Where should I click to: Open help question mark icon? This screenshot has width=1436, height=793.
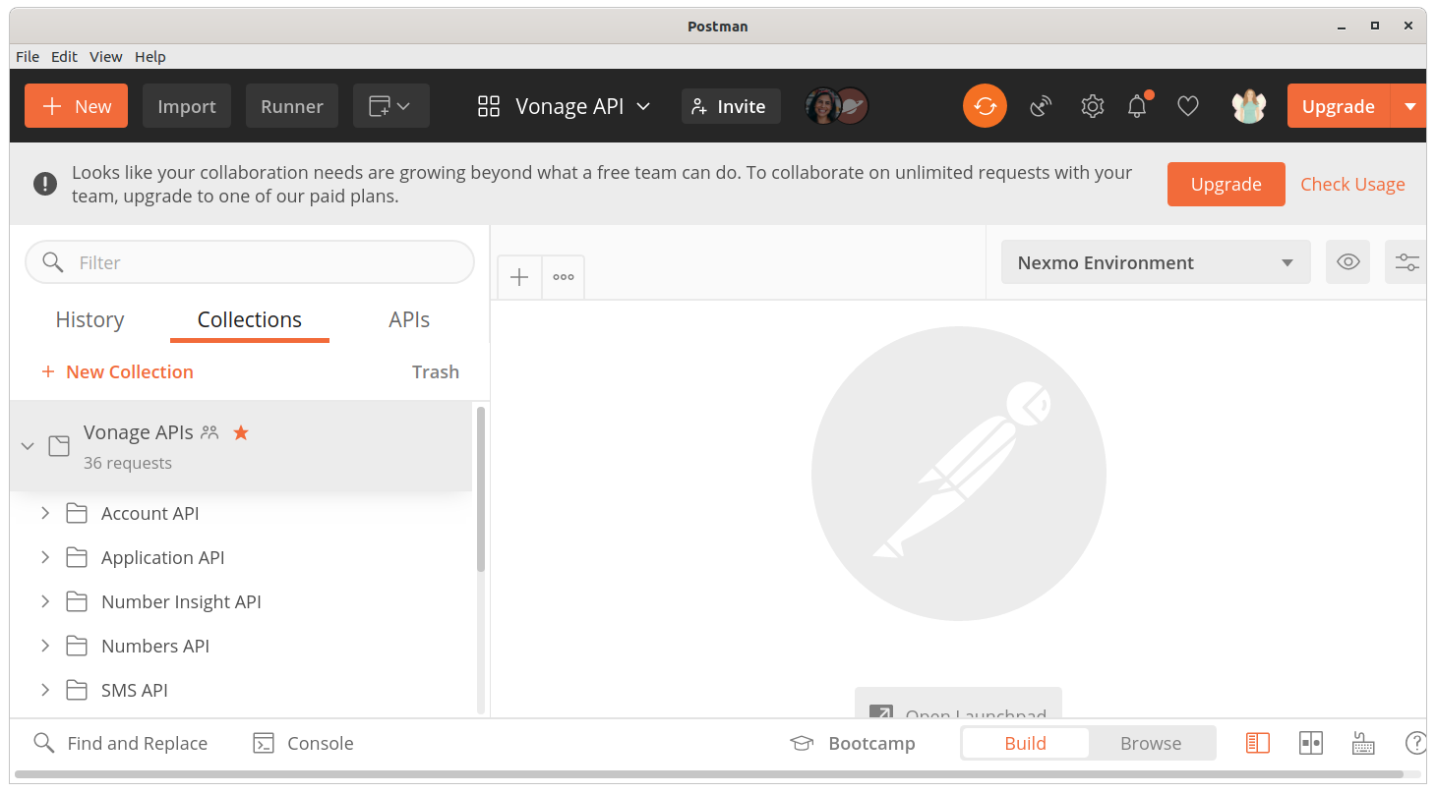1415,743
